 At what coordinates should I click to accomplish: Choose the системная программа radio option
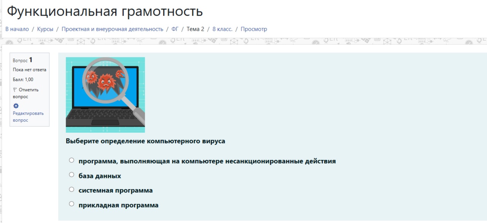[71, 189]
